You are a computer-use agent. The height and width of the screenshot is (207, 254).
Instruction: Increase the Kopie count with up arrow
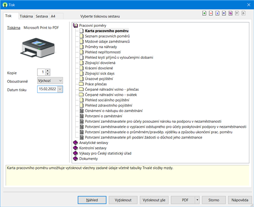click(x=48, y=71)
